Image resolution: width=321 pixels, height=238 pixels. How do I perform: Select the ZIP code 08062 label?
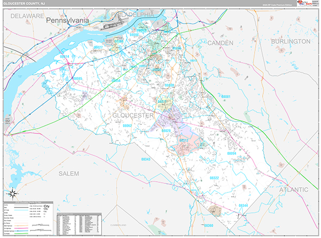click(127, 126)
